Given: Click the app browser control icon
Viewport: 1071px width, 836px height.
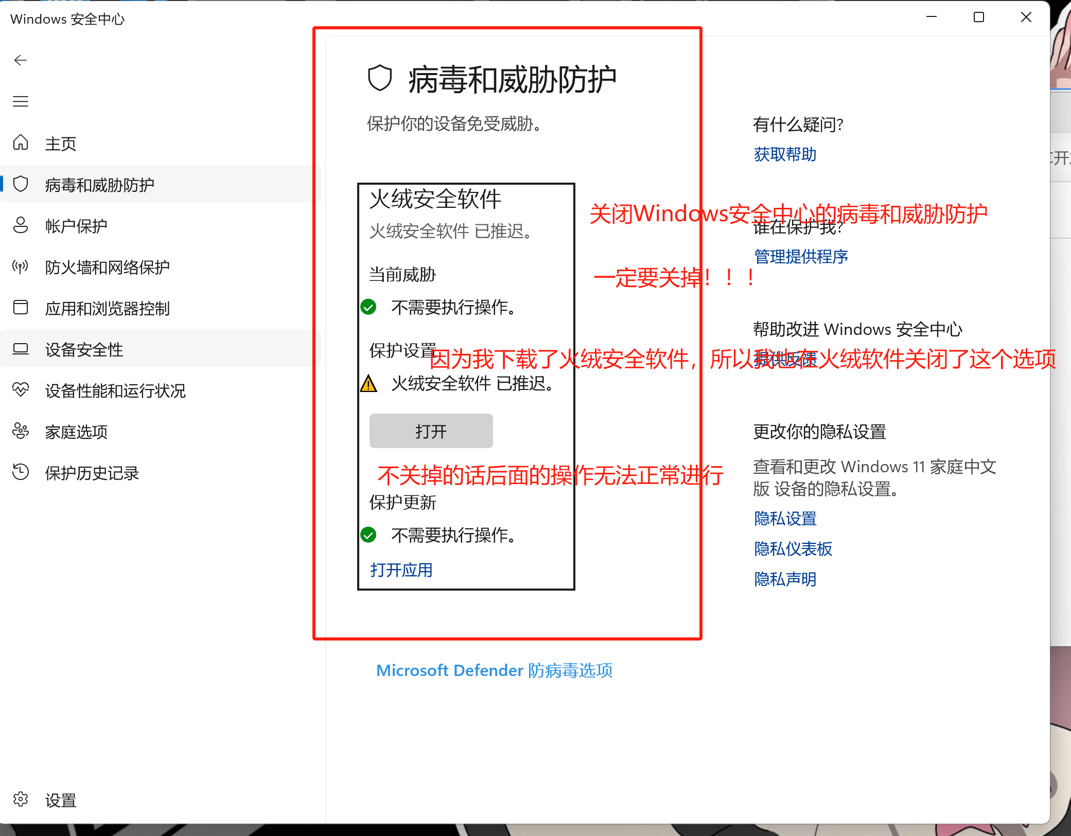Looking at the screenshot, I should coord(21,308).
